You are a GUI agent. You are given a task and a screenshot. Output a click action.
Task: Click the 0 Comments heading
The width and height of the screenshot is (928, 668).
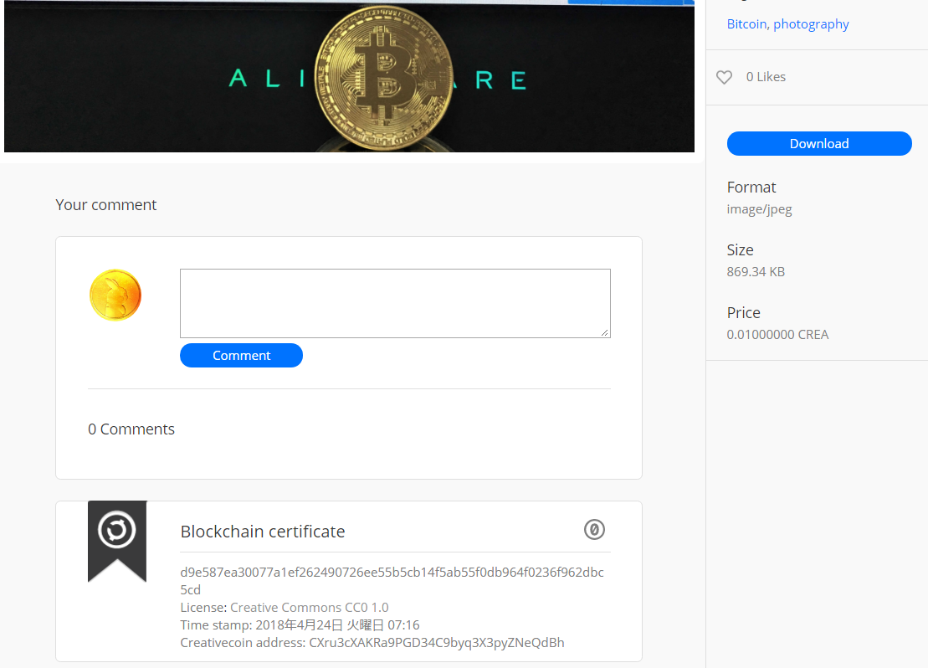coord(131,429)
